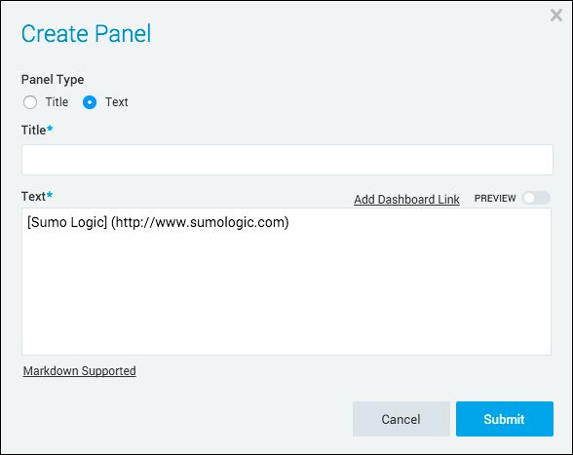Select the Title panel type radio
The height and width of the screenshot is (455, 573).
[x=30, y=102]
